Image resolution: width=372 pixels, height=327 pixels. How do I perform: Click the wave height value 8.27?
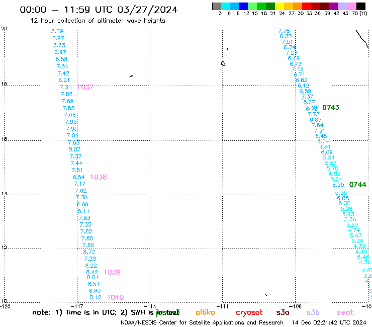click(x=309, y=102)
